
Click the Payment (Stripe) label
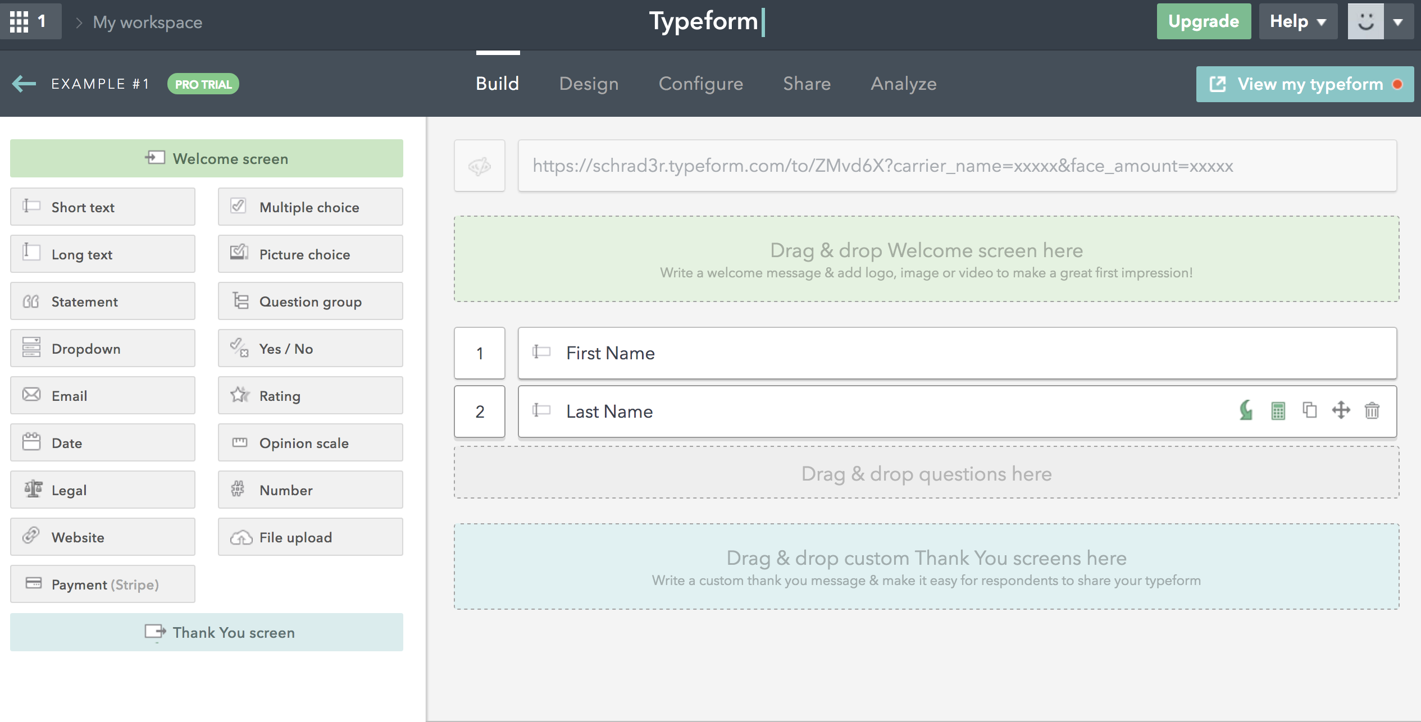pos(105,584)
